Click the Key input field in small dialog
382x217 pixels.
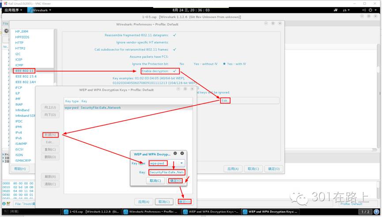[x=166, y=172]
